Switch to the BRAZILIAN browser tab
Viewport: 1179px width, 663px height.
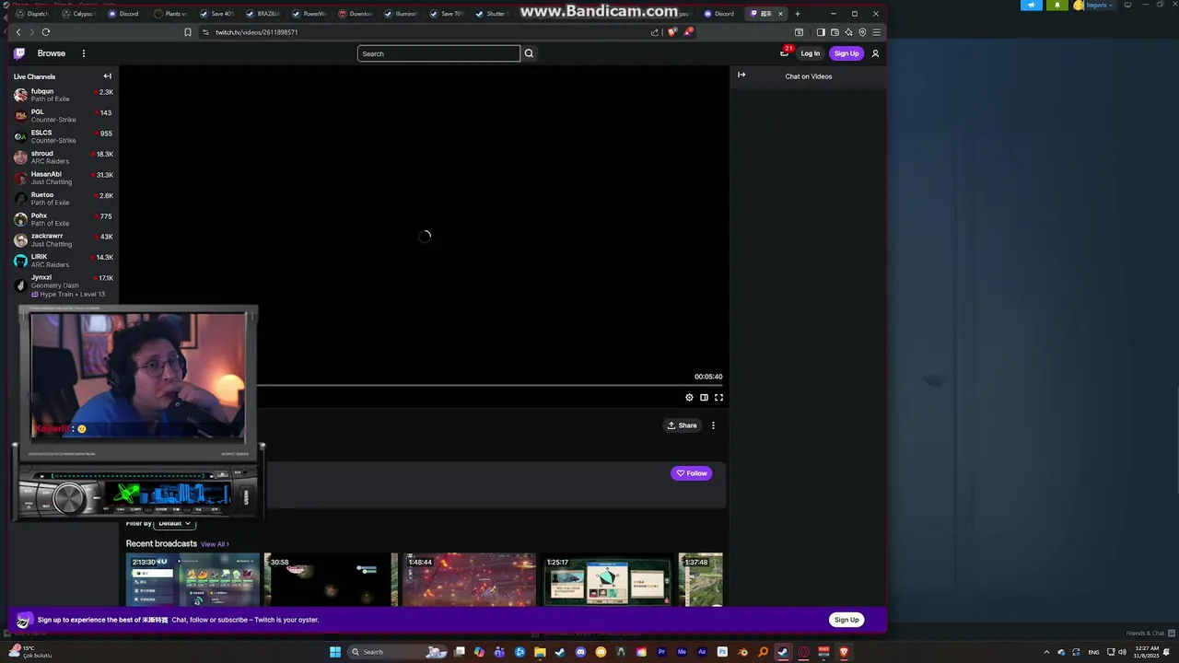click(263, 14)
